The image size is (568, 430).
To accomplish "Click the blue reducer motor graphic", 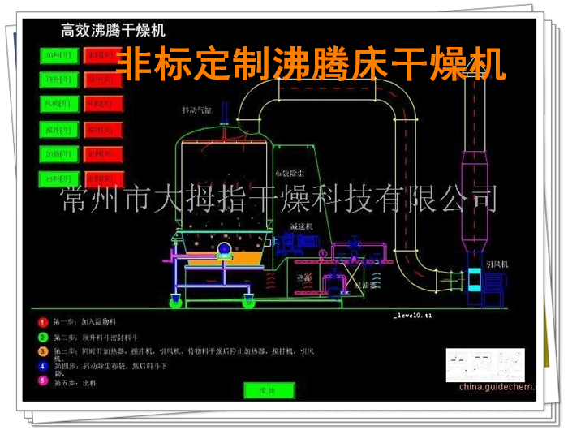I will click(x=296, y=243).
